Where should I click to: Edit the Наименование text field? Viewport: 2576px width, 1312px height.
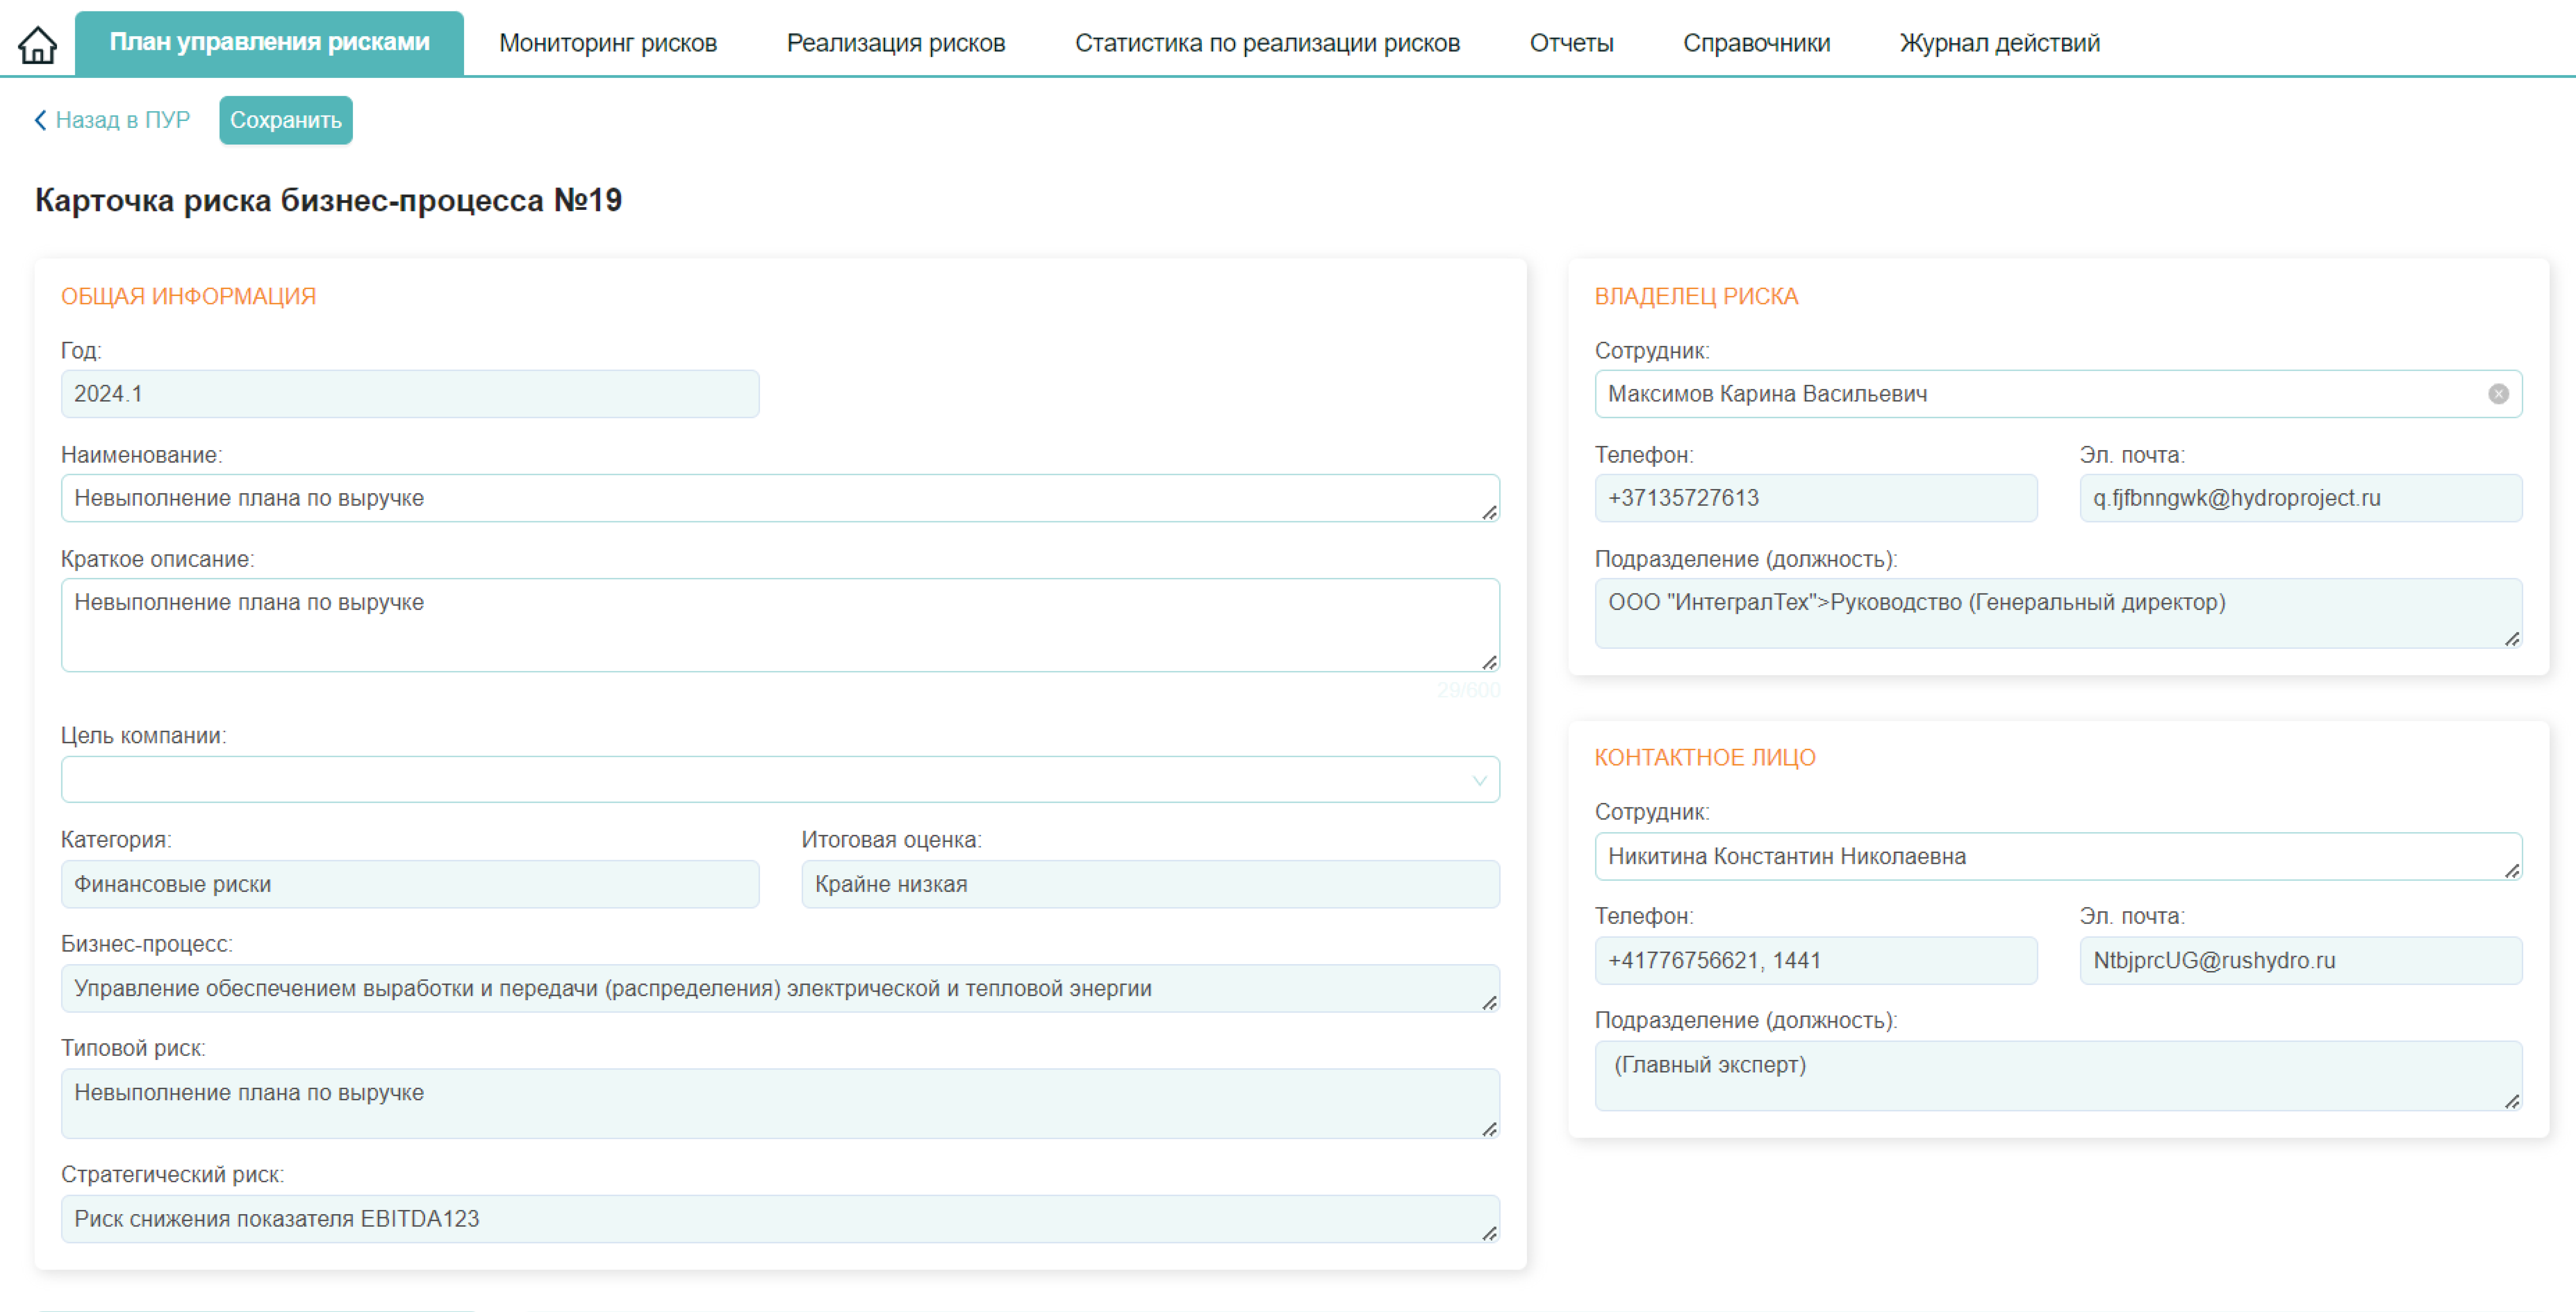(780, 498)
